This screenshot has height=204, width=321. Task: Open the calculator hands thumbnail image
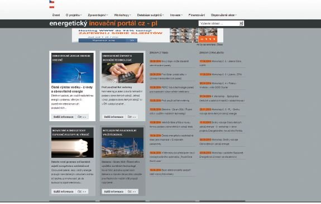pos(123,73)
